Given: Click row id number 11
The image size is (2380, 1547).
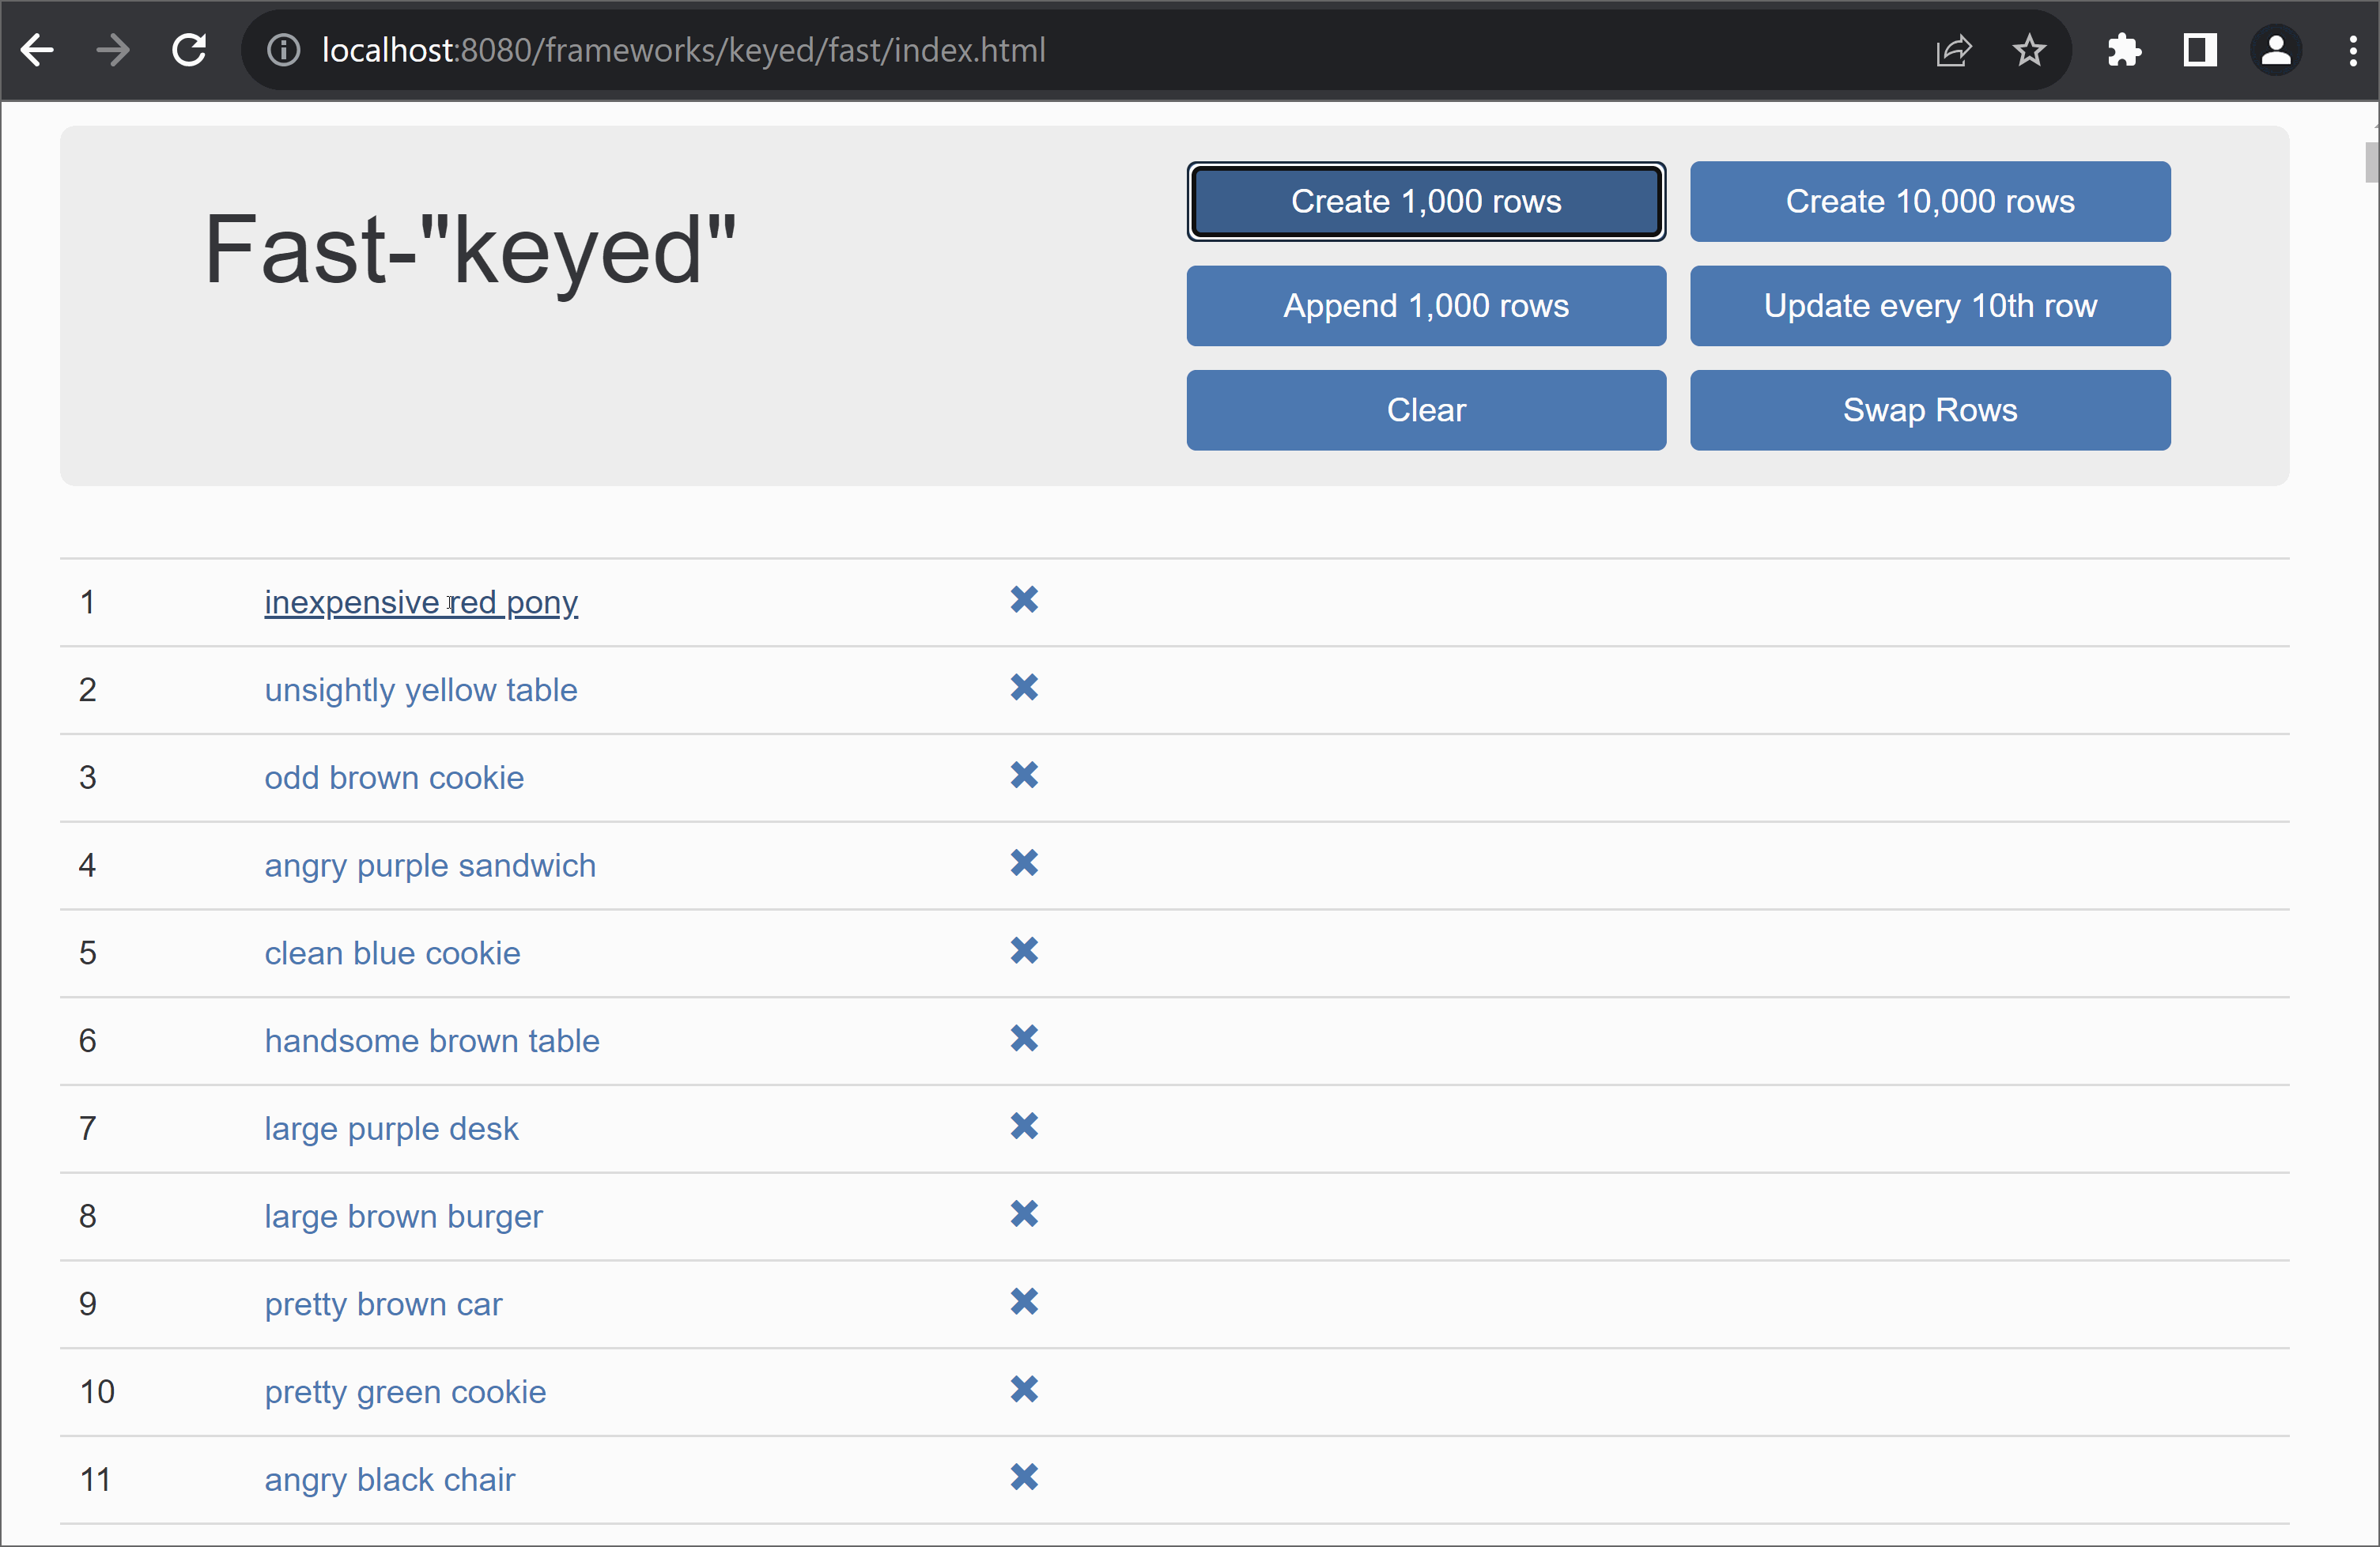Looking at the screenshot, I should tap(95, 1480).
